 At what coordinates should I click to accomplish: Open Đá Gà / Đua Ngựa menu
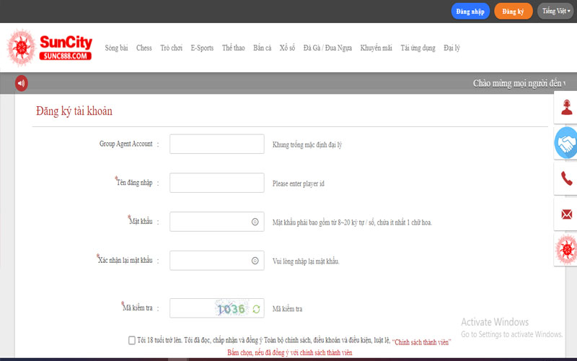[327, 48]
